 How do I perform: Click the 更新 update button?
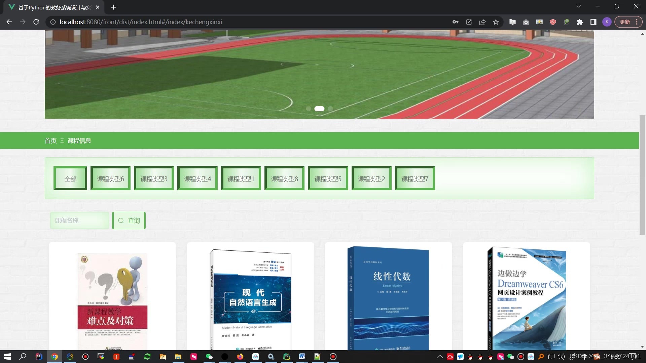pos(625,22)
